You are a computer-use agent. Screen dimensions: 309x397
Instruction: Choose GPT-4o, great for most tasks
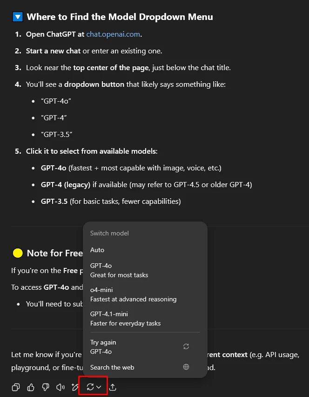119,270
